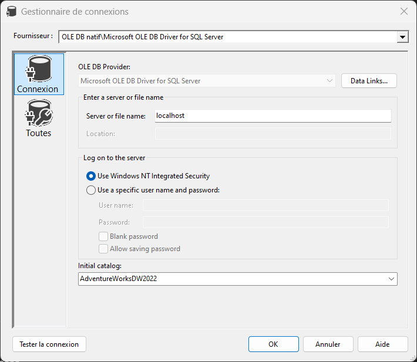Check the Blank password checkbox
The height and width of the screenshot is (362, 417).
pyautogui.click(x=103, y=236)
